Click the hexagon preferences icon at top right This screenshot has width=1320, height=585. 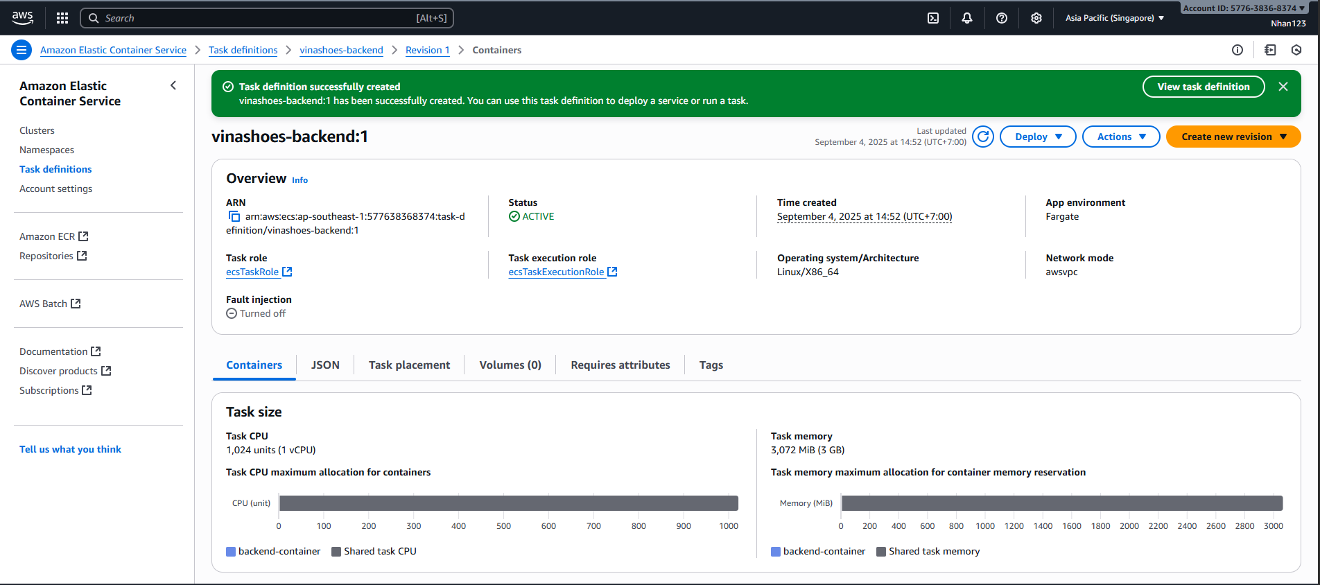tap(1296, 50)
